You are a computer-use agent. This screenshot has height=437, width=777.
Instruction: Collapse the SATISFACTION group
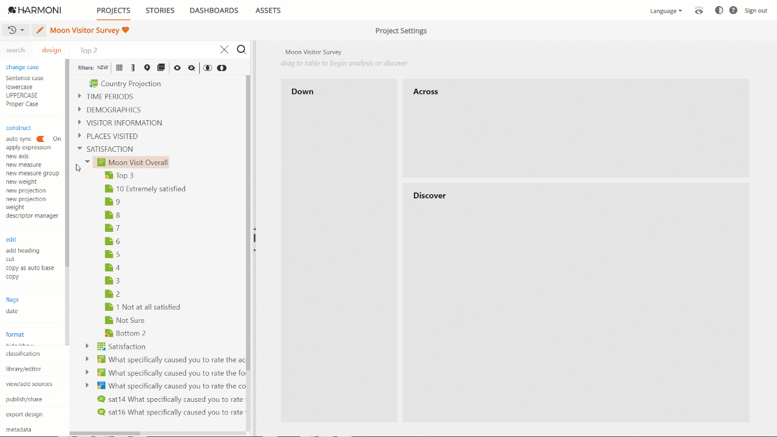coord(80,149)
